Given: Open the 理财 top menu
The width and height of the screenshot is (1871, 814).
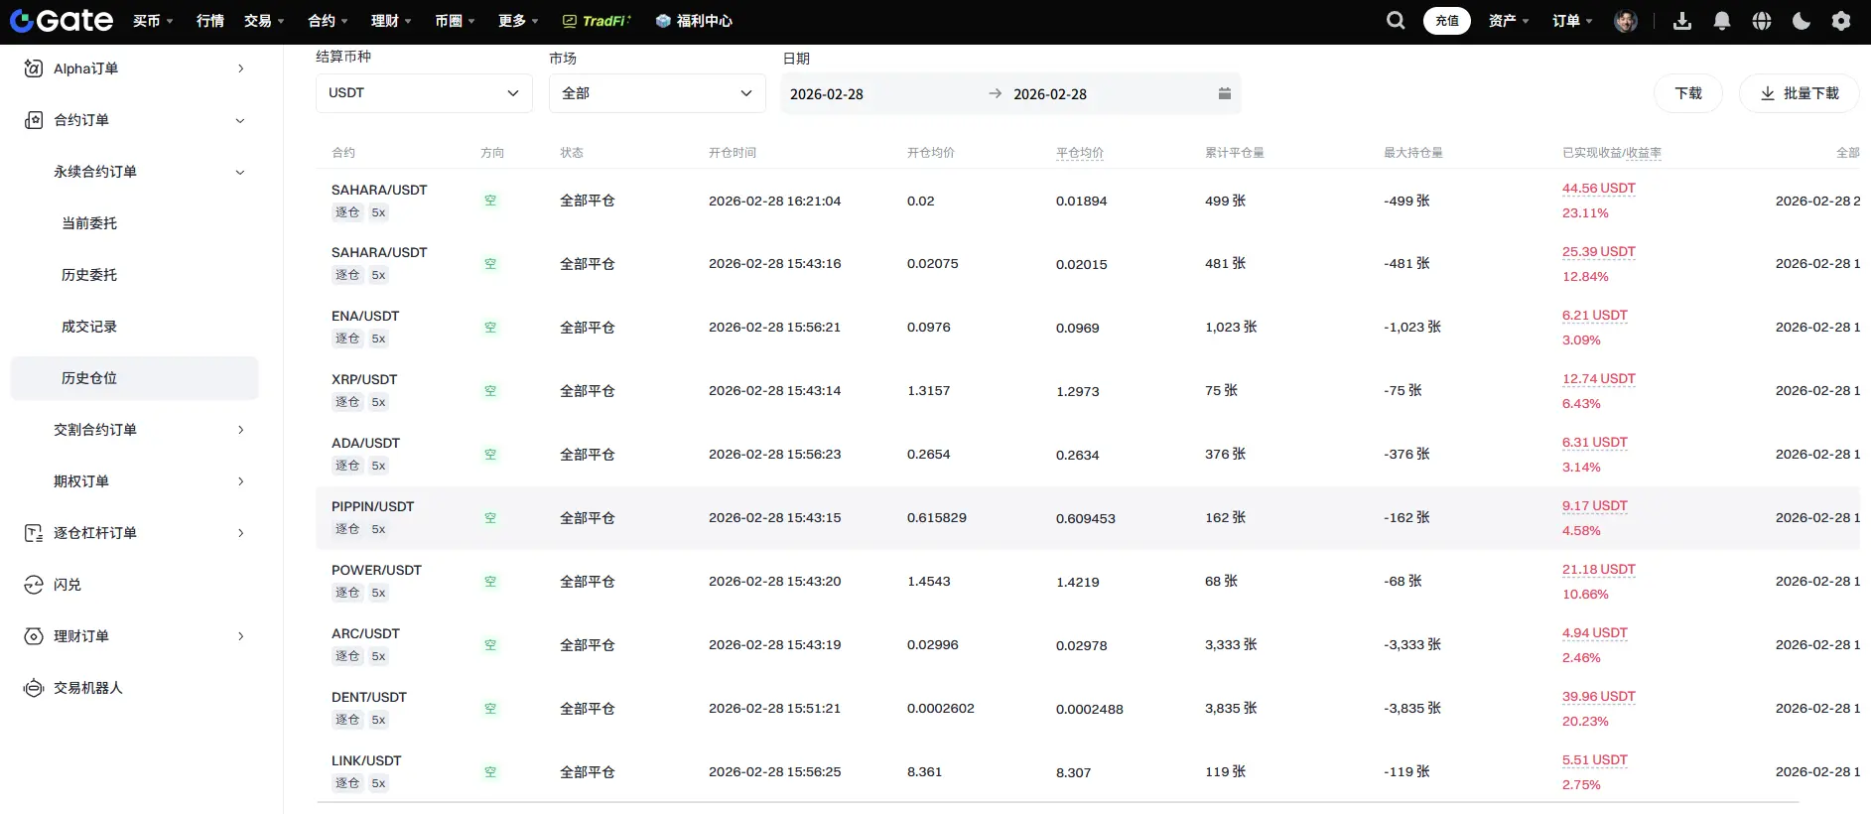Looking at the screenshot, I should click(391, 21).
